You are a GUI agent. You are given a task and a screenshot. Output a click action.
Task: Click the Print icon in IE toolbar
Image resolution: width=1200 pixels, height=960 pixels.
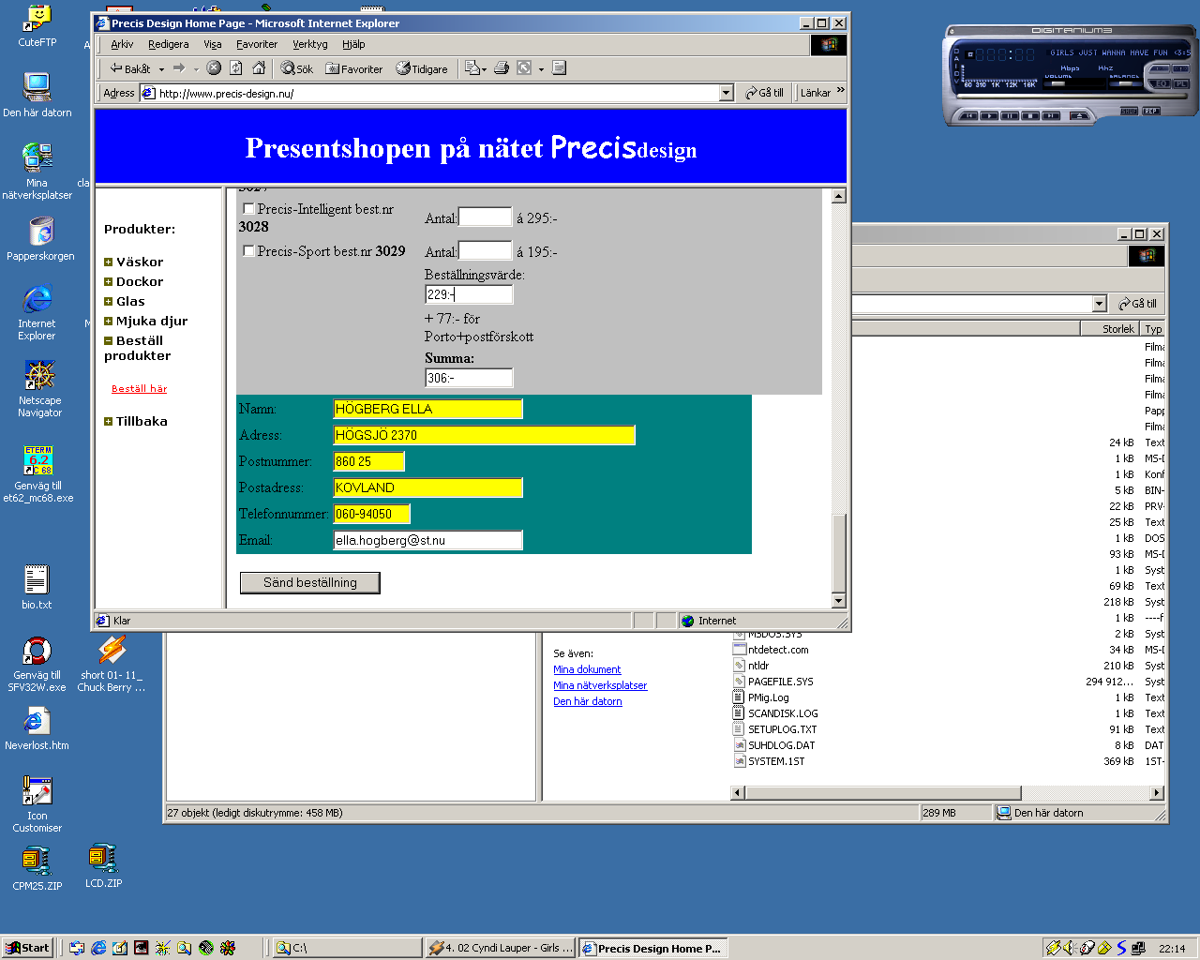(502, 68)
